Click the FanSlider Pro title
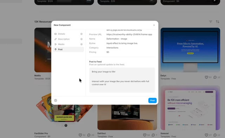 (x=41, y=133)
